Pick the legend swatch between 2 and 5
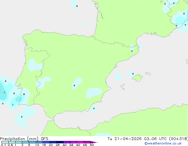 (x=26, y=142)
